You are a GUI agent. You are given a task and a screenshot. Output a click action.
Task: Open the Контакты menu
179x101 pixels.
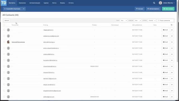point(12,3)
